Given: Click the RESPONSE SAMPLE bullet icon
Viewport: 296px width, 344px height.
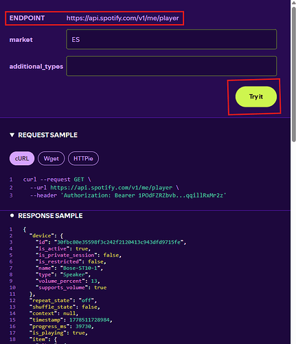Looking at the screenshot, I should point(12,215).
